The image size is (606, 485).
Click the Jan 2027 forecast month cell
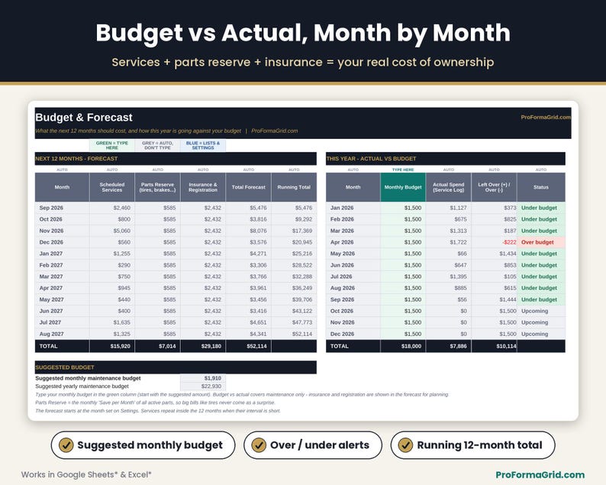point(62,254)
